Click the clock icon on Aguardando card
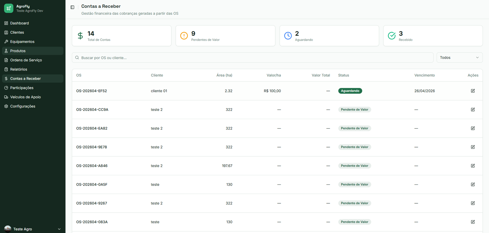Image resolution: width=489 pixels, height=233 pixels. coord(288,36)
